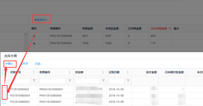Open filter icon for 供应商 column
Screen dimensions: 203x106
pyautogui.click(x=103, y=81)
